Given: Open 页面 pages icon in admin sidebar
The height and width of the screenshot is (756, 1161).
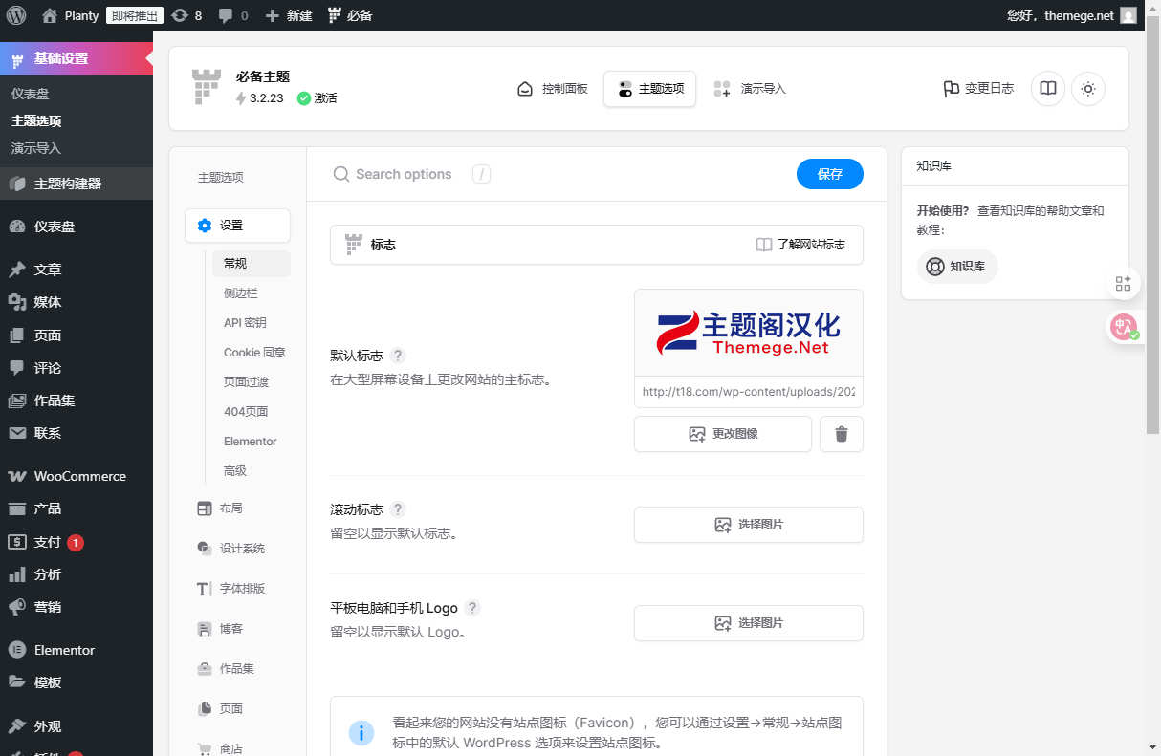Looking at the screenshot, I should pos(17,335).
